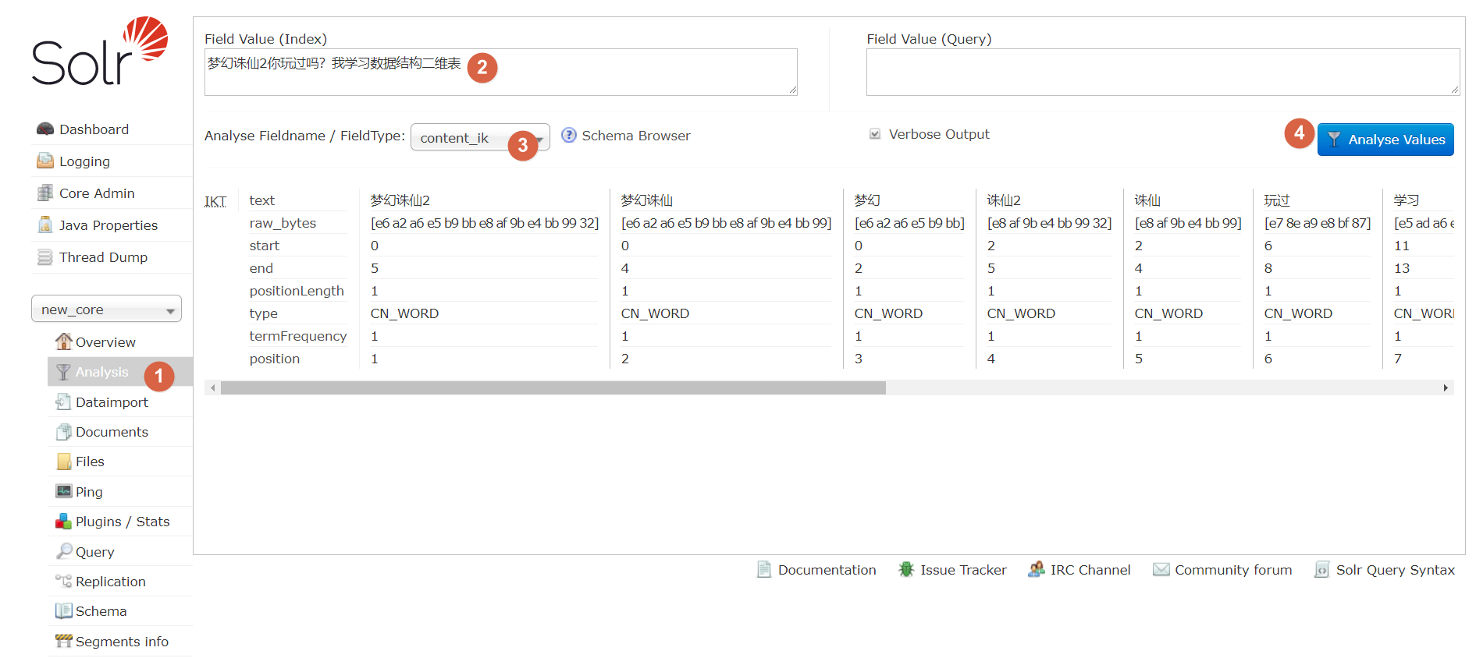Go to Dashboard
The image size is (1476, 658).
click(94, 129)
